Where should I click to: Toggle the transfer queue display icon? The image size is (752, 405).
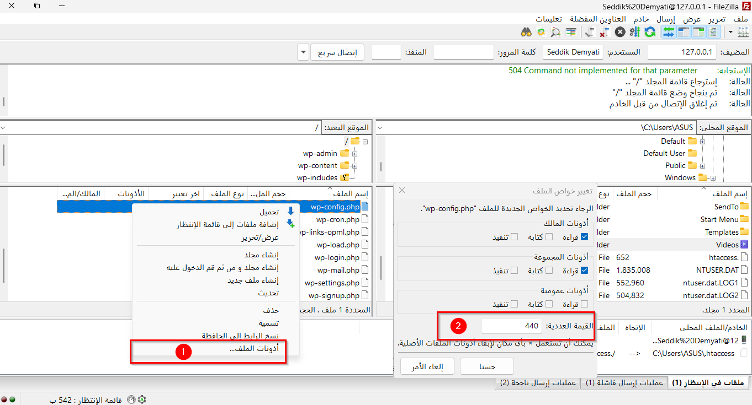(x=669, y=32)
